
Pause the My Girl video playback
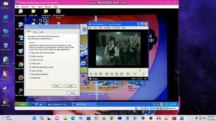click(96, 74)
